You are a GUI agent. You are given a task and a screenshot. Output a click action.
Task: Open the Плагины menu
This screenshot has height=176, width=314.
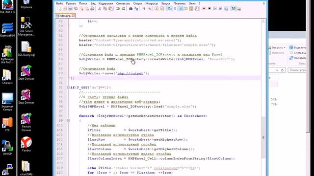pyautogui.click(x=180, y=3)
